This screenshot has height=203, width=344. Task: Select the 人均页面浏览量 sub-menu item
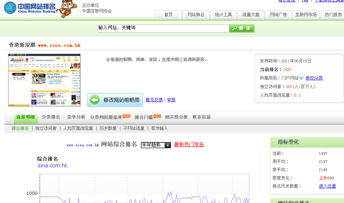click(x=78, y=128)
